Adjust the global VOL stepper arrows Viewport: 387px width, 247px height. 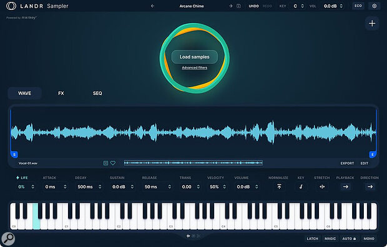[x=341, y=6]
